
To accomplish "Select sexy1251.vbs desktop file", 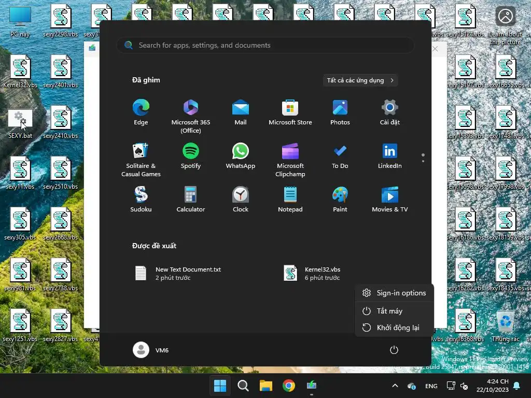I will click(20, 325).
